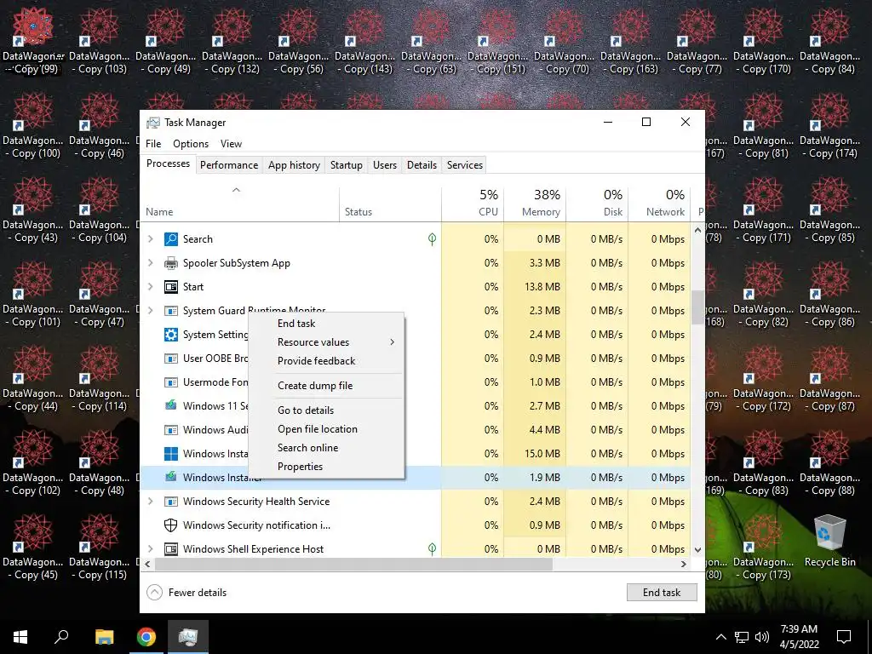This screenshot has width=872, height=654.
Task: Click the Task Manager taskbar icon
Action: click(188, 637)
